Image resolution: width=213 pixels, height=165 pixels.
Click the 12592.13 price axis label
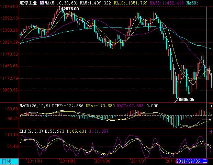pyautogui.click(x=9, y=18)
